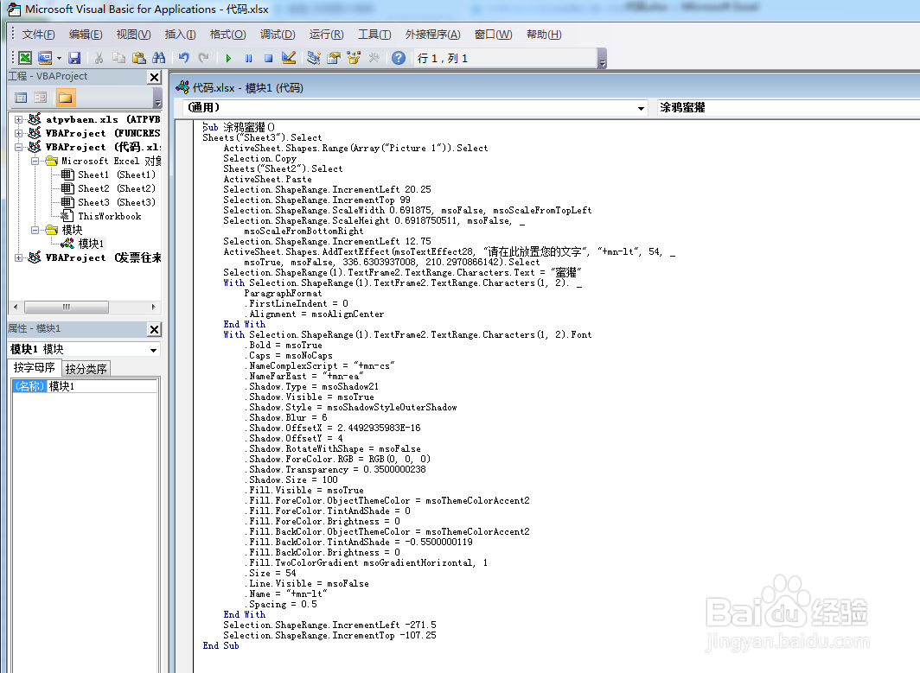Open the 插入(I) menu

[x=180, y=35]
